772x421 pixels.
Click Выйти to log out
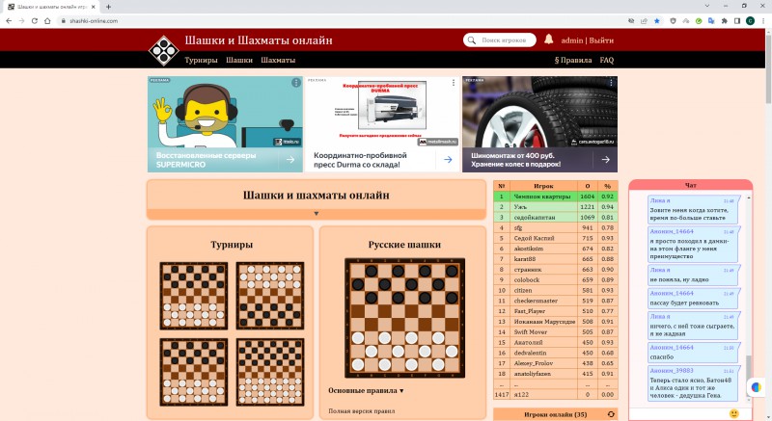click(601, 40)
